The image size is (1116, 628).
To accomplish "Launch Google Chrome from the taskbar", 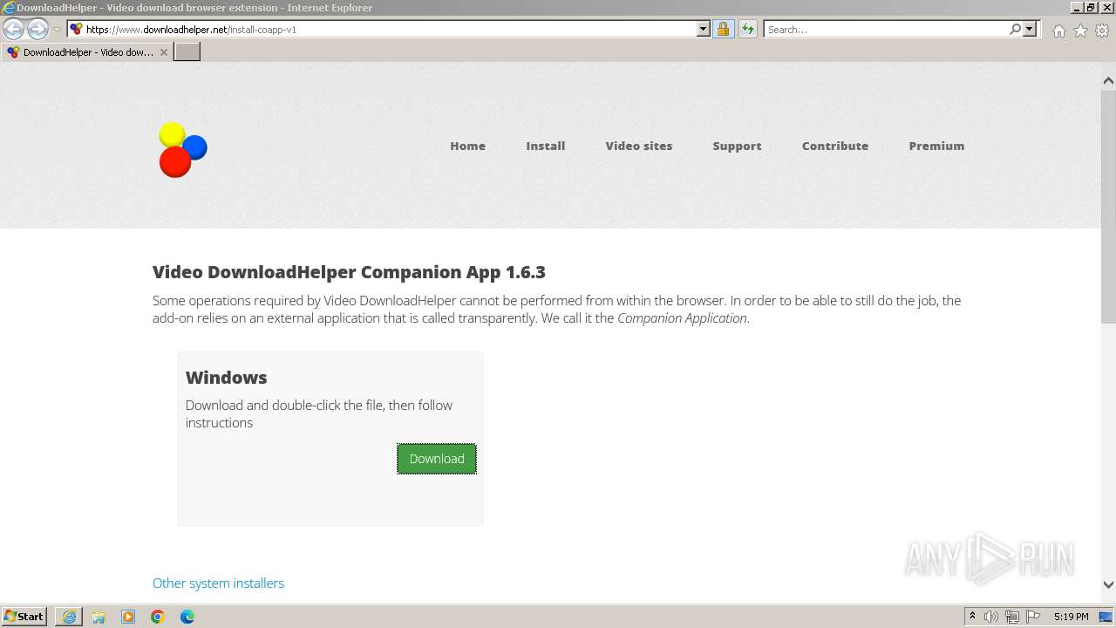I will [158, 617].
